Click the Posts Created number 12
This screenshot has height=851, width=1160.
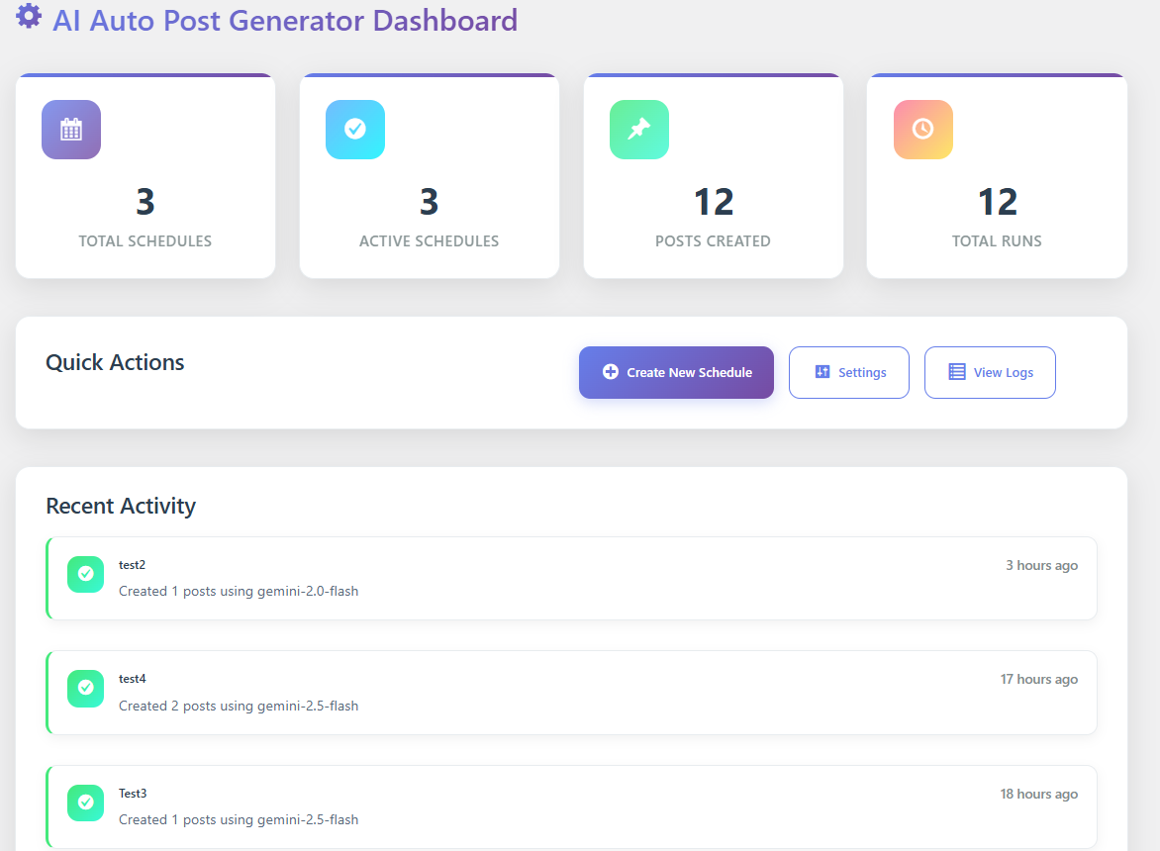click(x=713, y=202)
